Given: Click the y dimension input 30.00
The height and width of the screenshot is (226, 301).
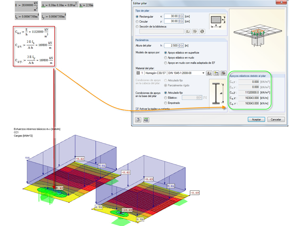Looking at the screenshot, I should coord(171,21).
